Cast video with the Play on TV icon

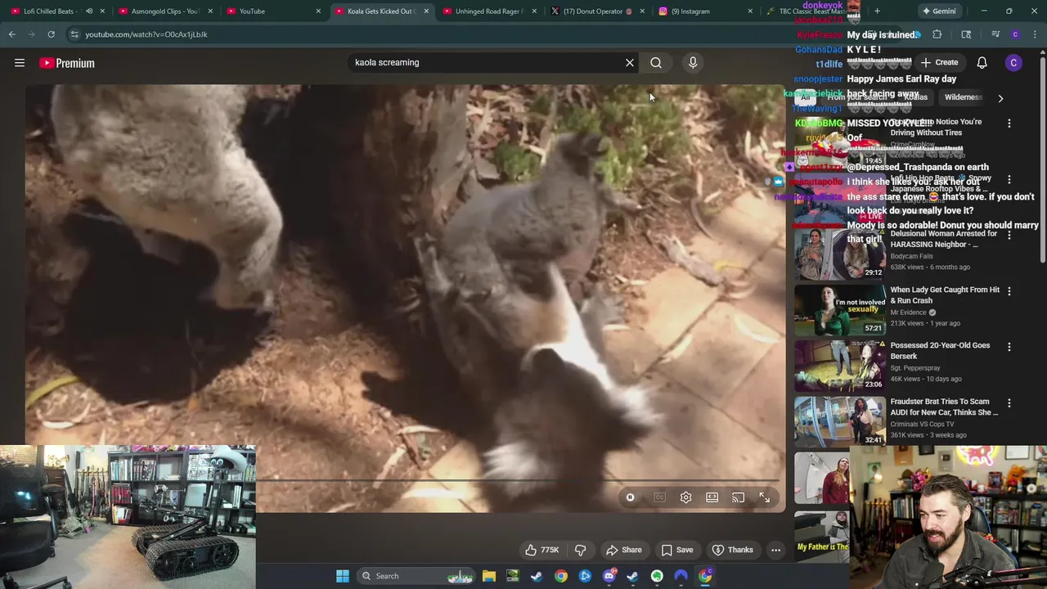click(x=738, y=497)
